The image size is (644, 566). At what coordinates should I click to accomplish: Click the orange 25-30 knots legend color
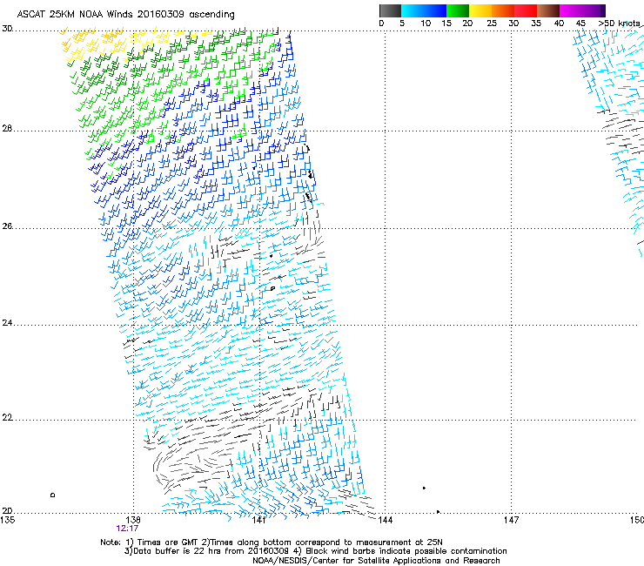click(x=503, y=10)
